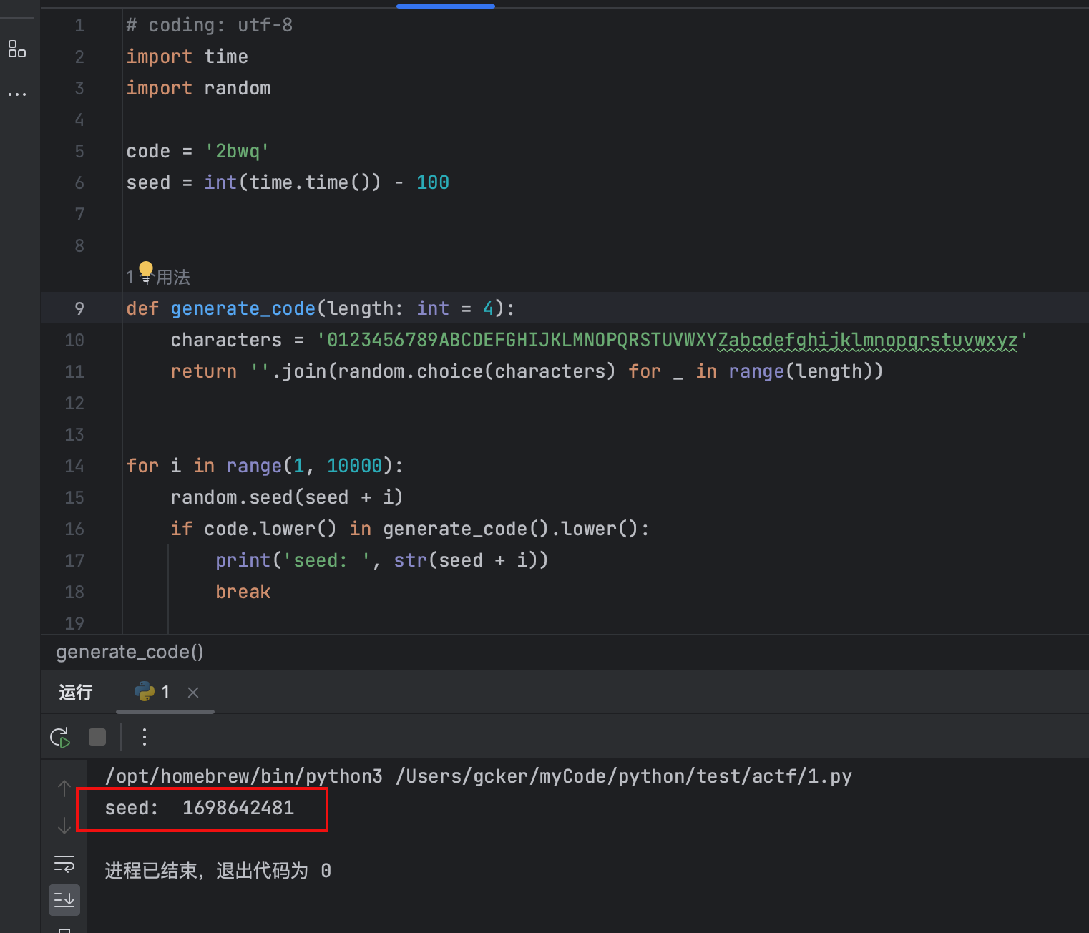Click 'import time' on line 2

[x=187, y=57]
